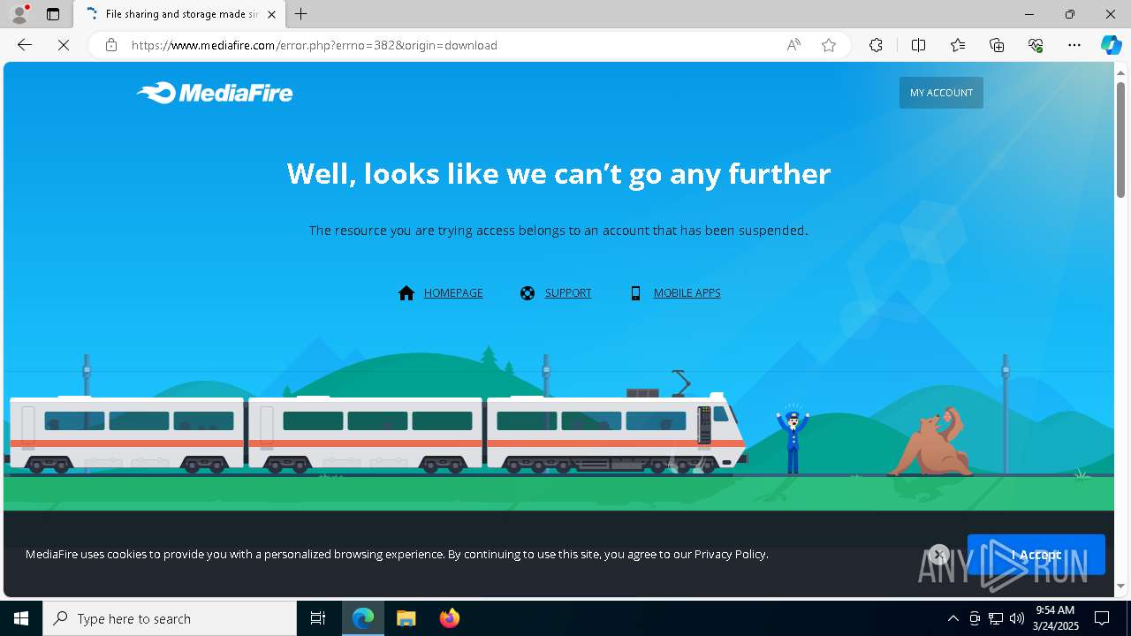Open the MOBILE APPS link
This screenshot has width=1131, height=636.
[x=687, y=293]
